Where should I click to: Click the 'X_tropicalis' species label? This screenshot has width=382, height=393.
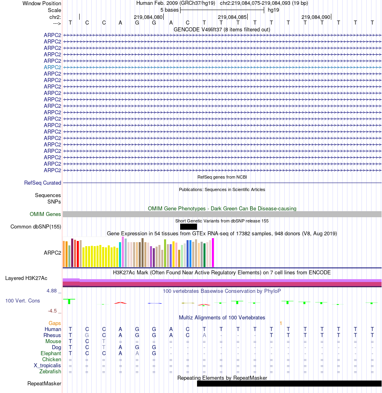pos(47,365)
